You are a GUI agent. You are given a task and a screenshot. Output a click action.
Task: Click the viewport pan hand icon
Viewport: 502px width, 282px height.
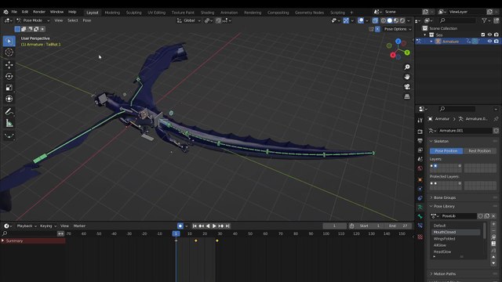tap(407, 77)
